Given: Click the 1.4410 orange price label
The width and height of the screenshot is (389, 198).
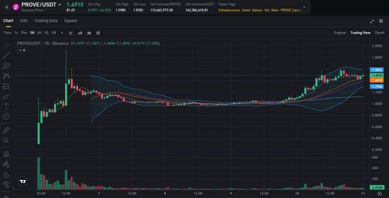Looking at the screenshot, I should 377,80.
